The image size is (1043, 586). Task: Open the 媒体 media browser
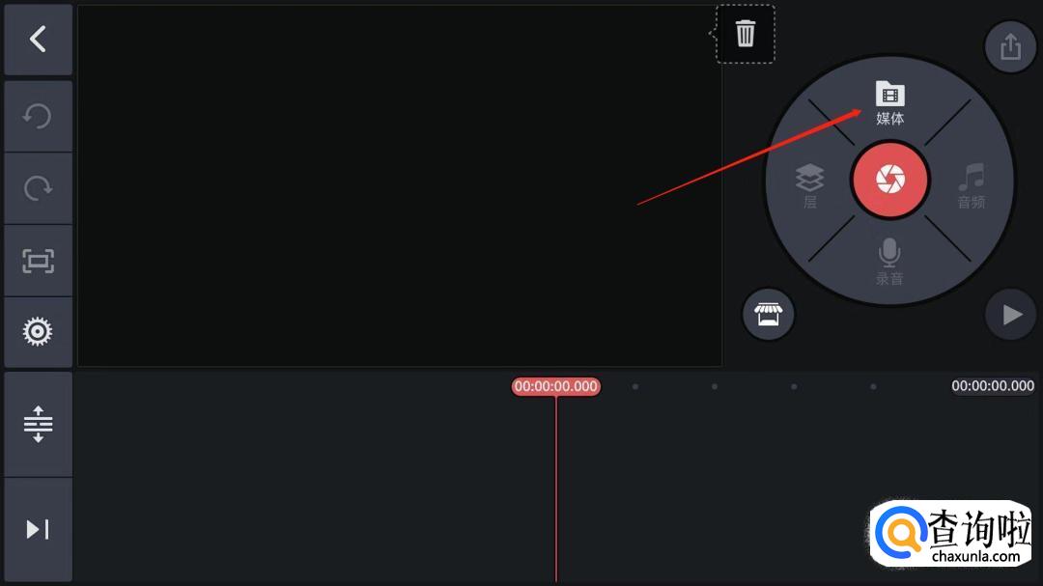click(x=889, y=103)
